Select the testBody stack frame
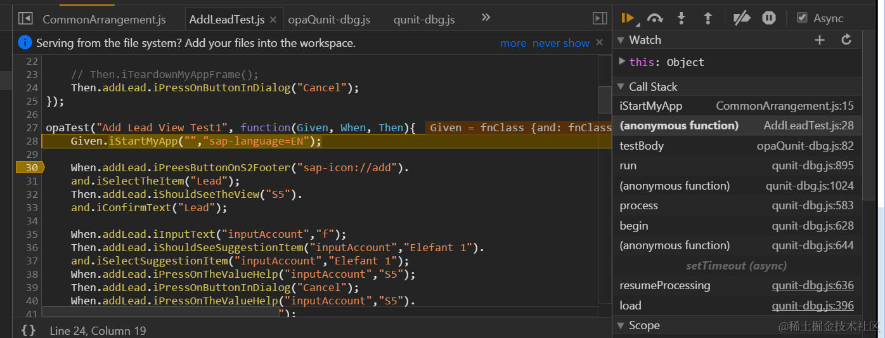Viewport: 885px width, 338px height. pos(737,146)
